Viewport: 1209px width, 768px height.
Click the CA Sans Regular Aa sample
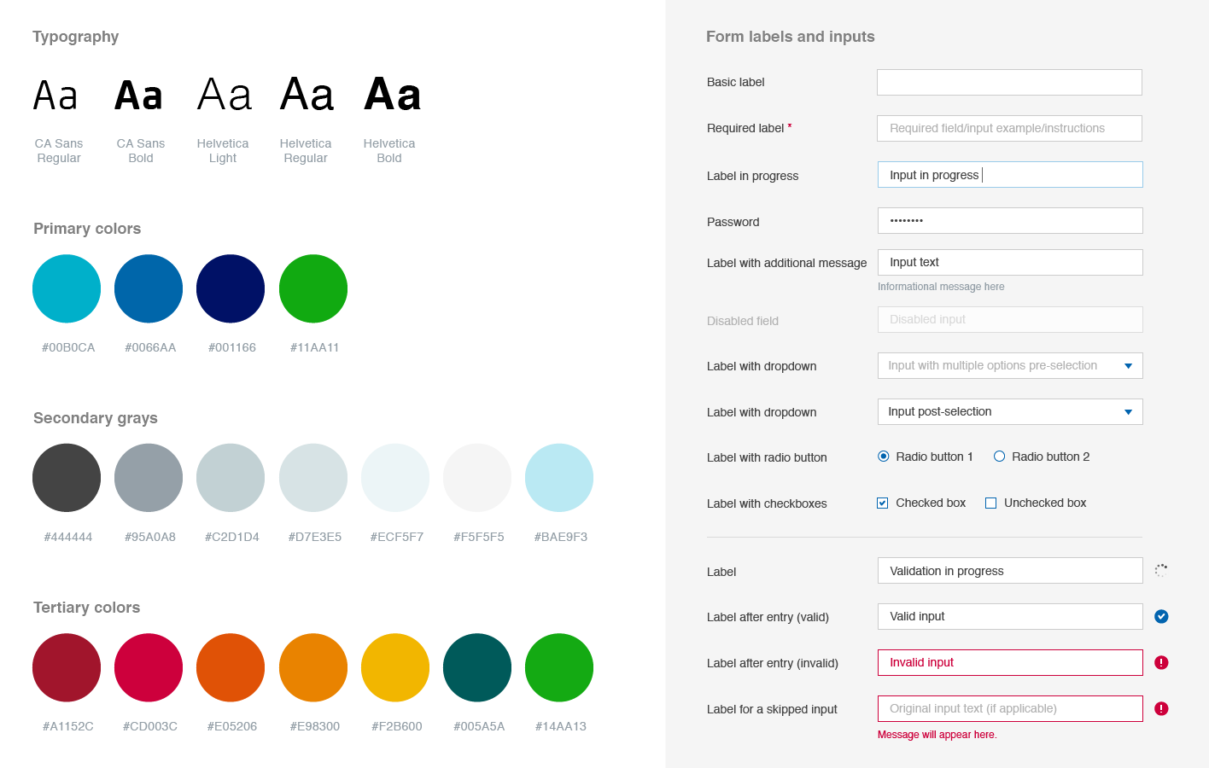pos(55,96)
